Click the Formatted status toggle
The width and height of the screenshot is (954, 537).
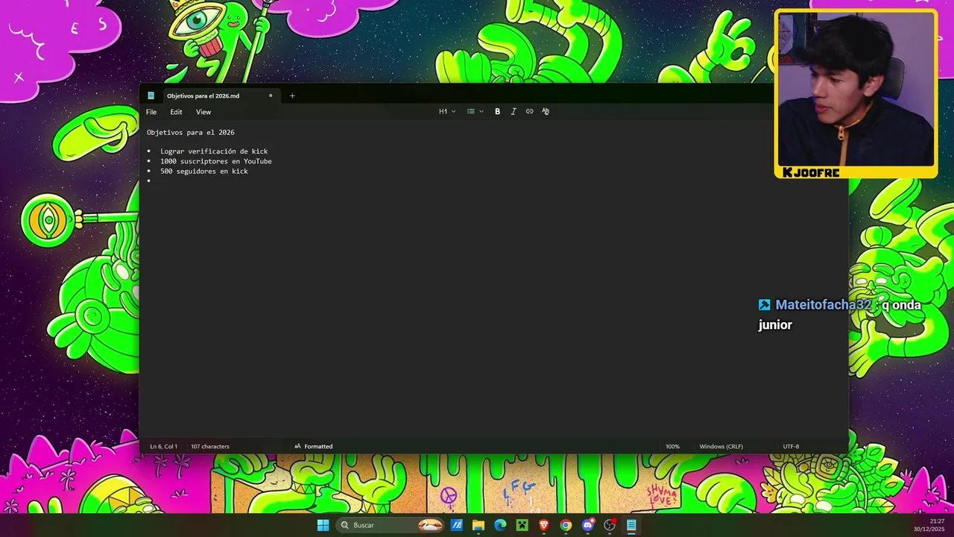click(x=313, y=446)
